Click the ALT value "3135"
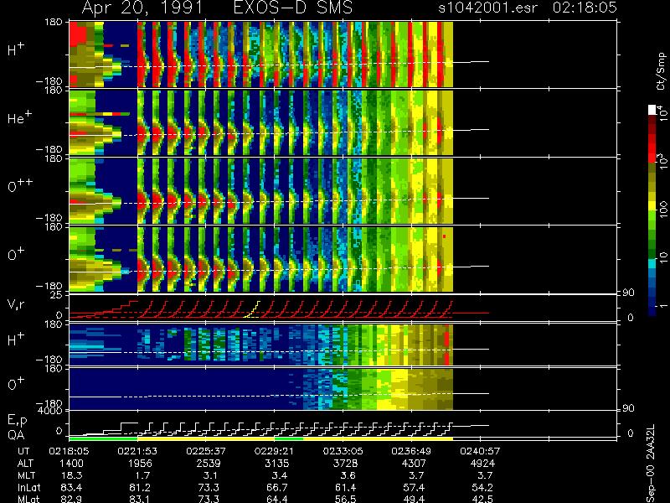Image resolution: width=670 pixels, height=503 pixels. click(277, 464)
